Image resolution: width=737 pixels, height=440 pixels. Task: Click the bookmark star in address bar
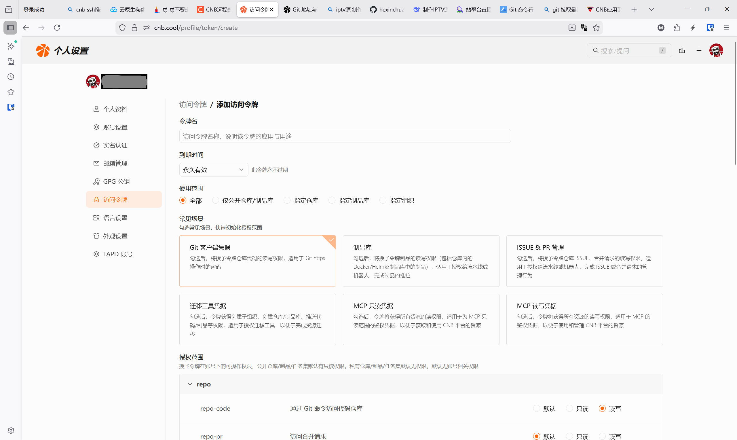coord(596,28)
